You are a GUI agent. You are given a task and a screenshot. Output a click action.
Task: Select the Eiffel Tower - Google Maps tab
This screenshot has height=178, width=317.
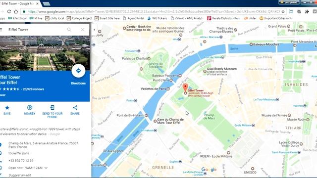point(19,3)
